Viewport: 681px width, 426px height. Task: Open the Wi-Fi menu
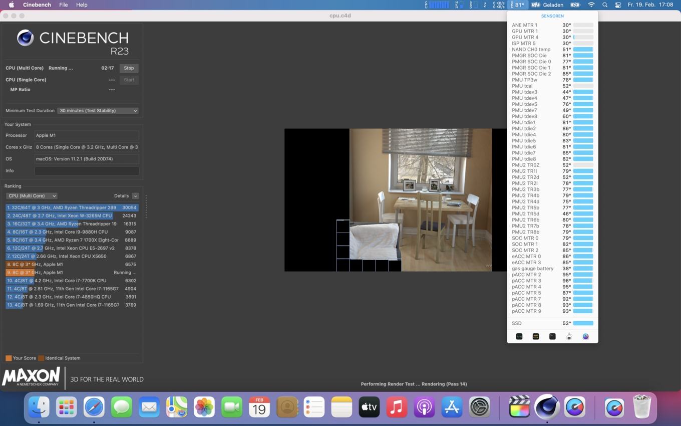point(591,5)
